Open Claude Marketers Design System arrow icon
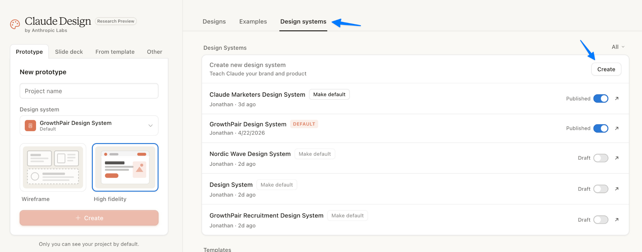The height and width of the screenshot is (252, 642). [x=617, y=99]
